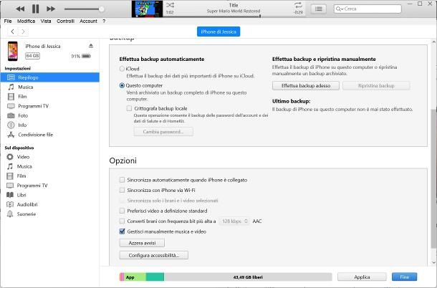Select Riepilogo in the sidebar
This screenshot has height=288, width=437.
point(50,77)
